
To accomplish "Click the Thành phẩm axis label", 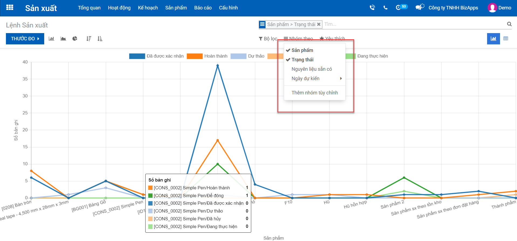I will 504,205.
